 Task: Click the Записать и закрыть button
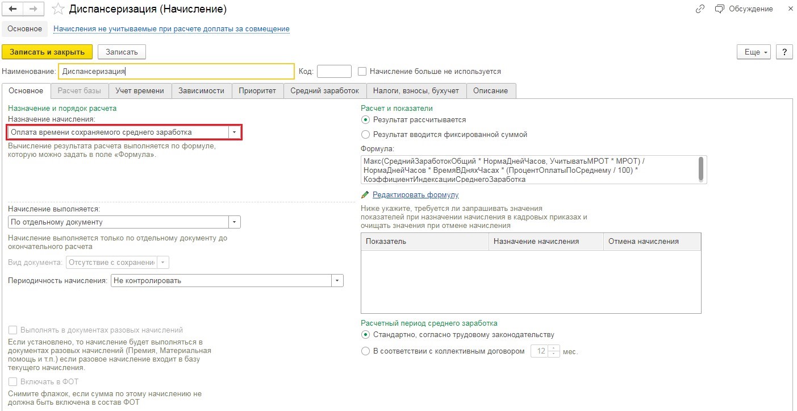pos(47,52)
